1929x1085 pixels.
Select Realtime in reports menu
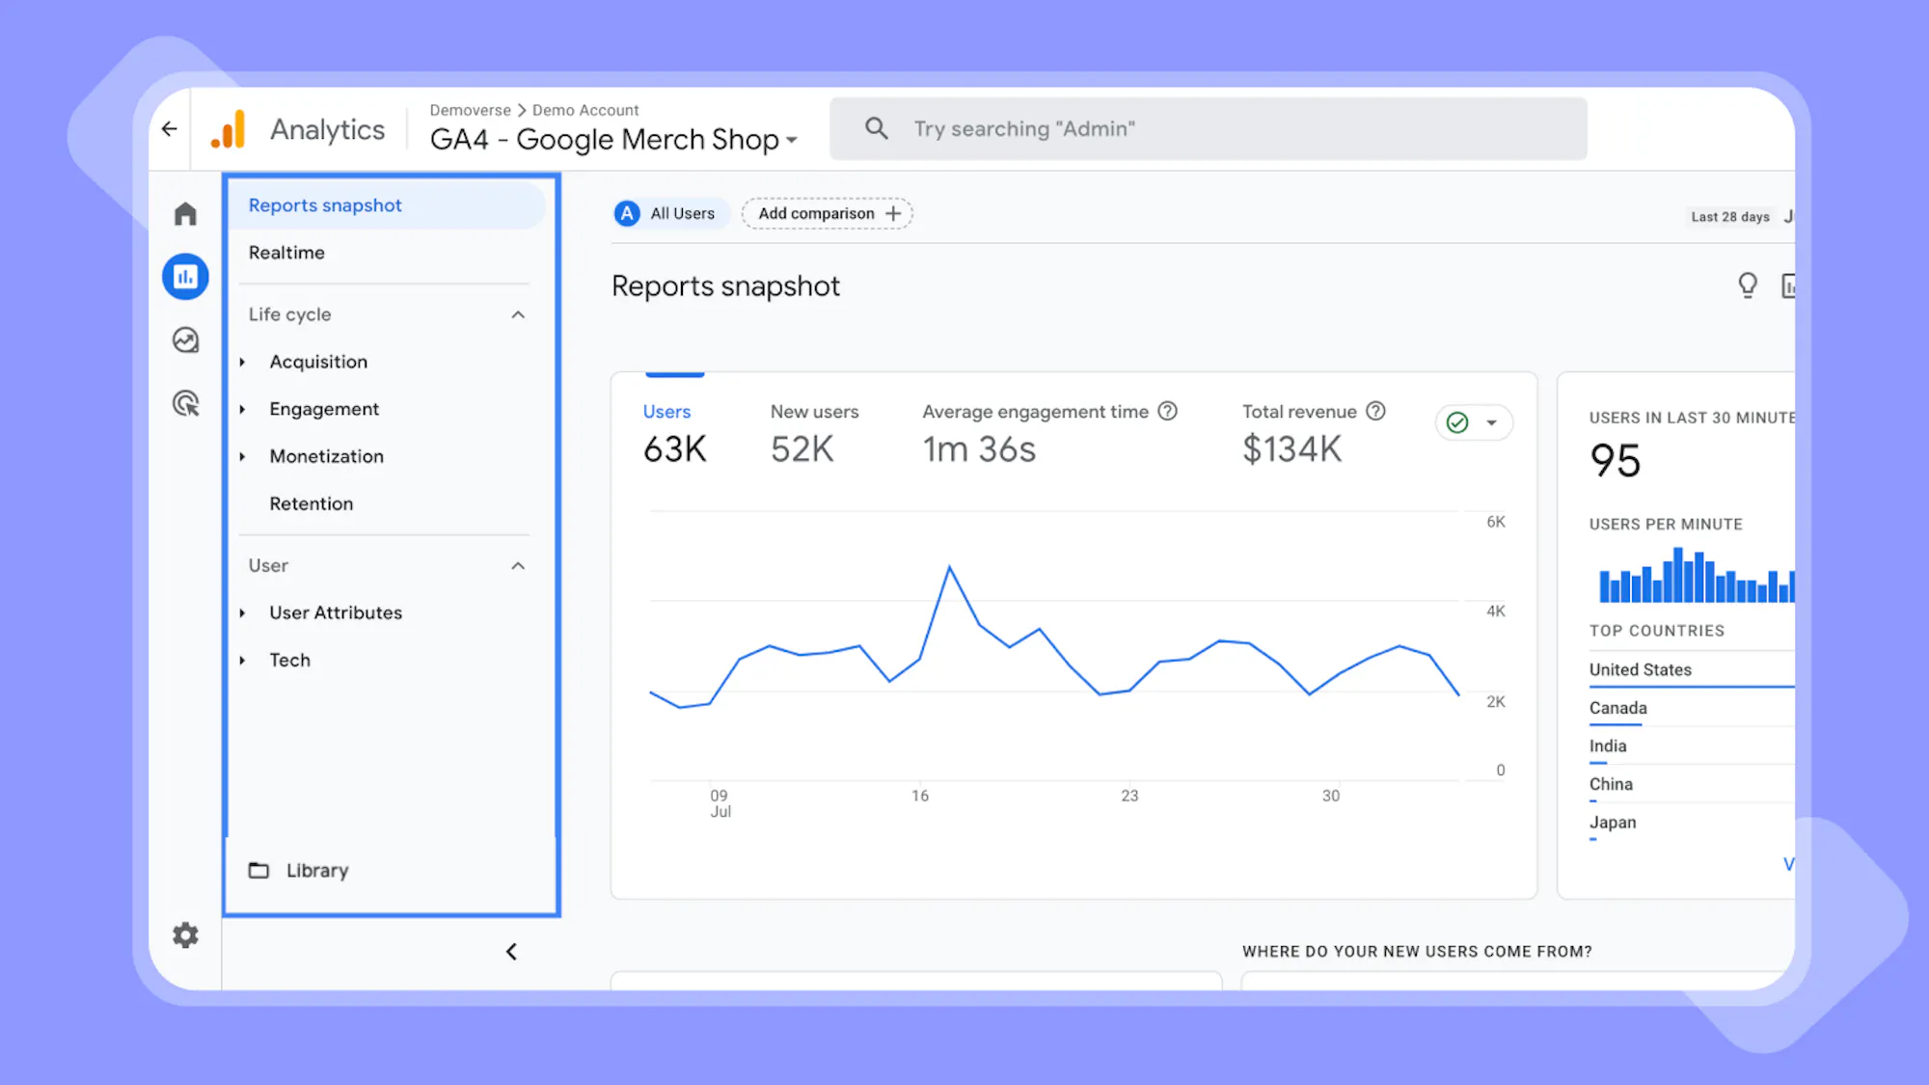(286, 253)
